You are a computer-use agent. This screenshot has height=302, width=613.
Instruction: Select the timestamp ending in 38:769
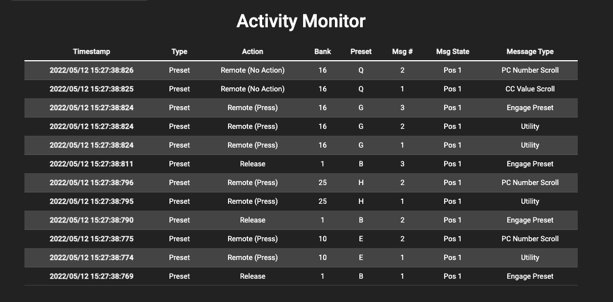click(x=92, y=276)
